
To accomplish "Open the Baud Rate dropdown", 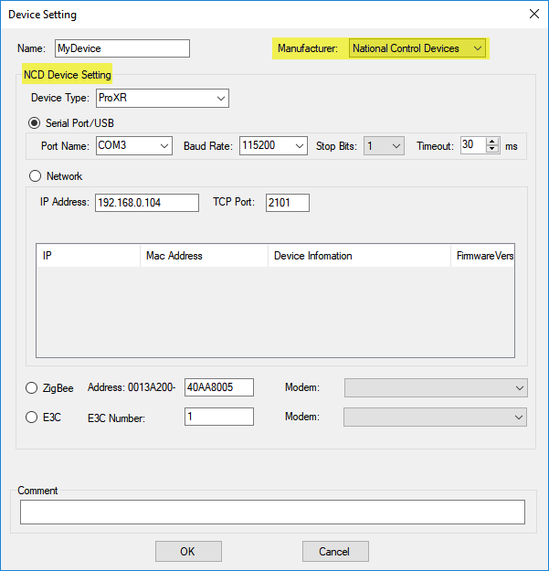I will click(273, 145).
